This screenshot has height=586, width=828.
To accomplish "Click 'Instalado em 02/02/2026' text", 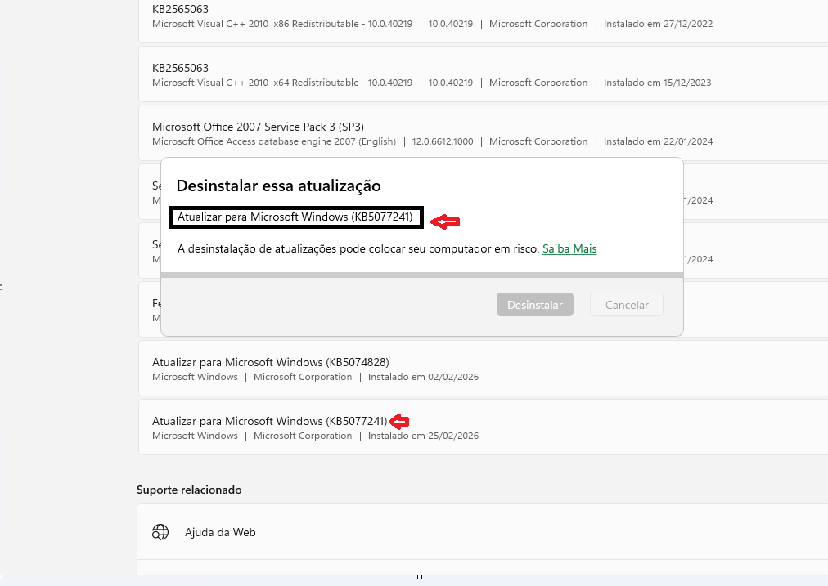I will click(423, 377).
